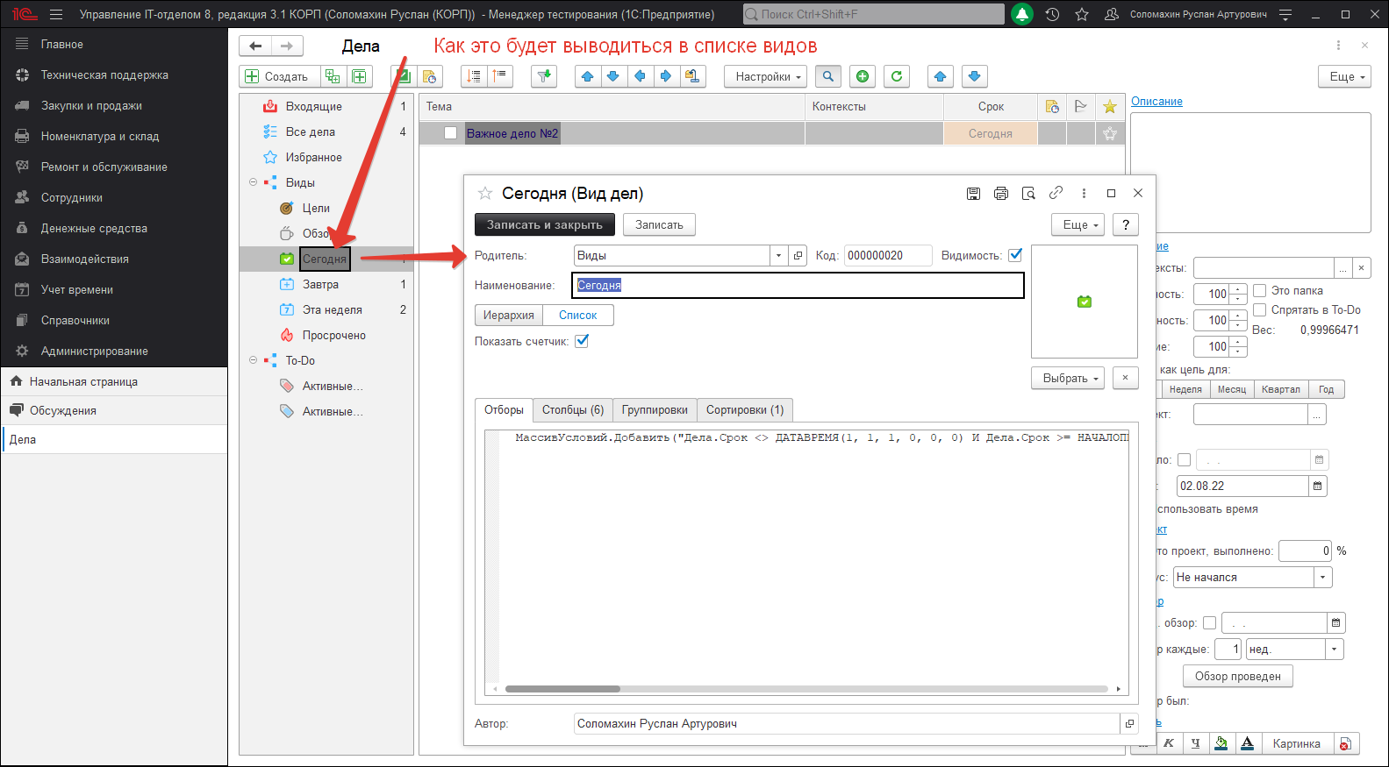This screenshot has height=767, width=1389.
Task: Click the save diskette icon in dialog
Action: point(973,193)
